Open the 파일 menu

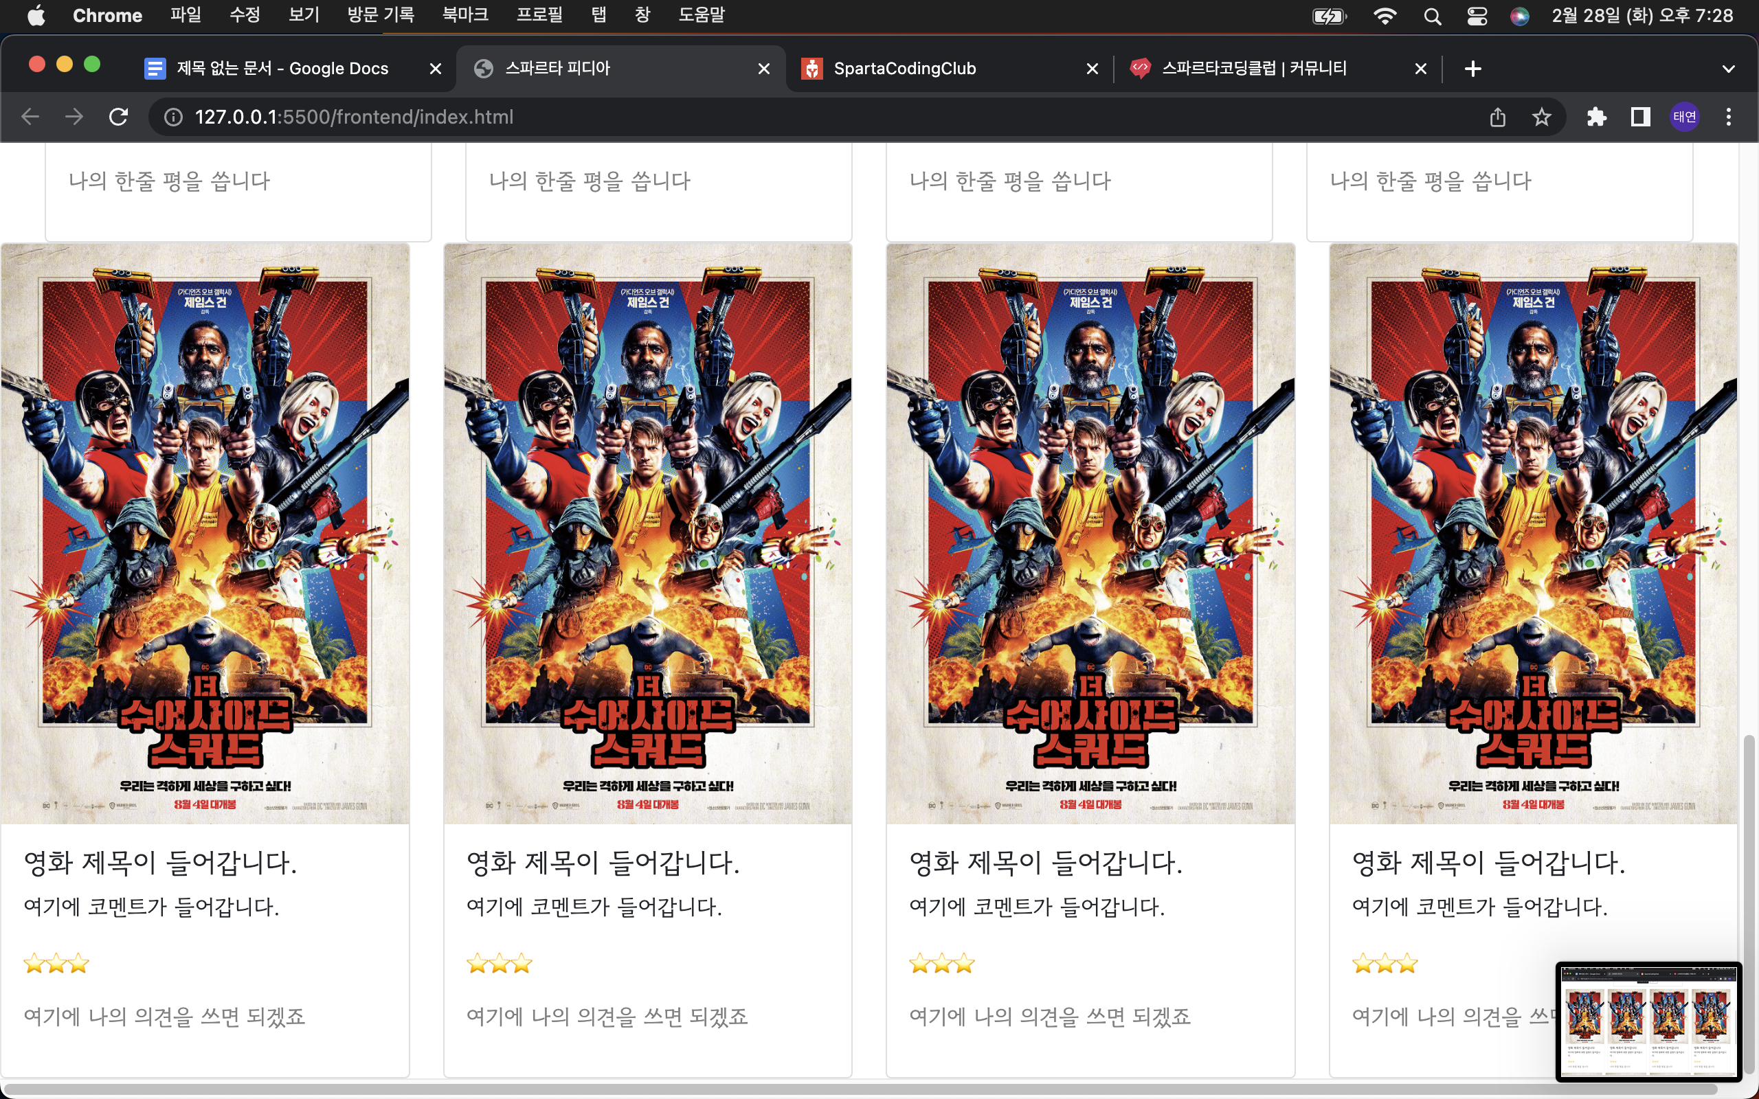186,15
